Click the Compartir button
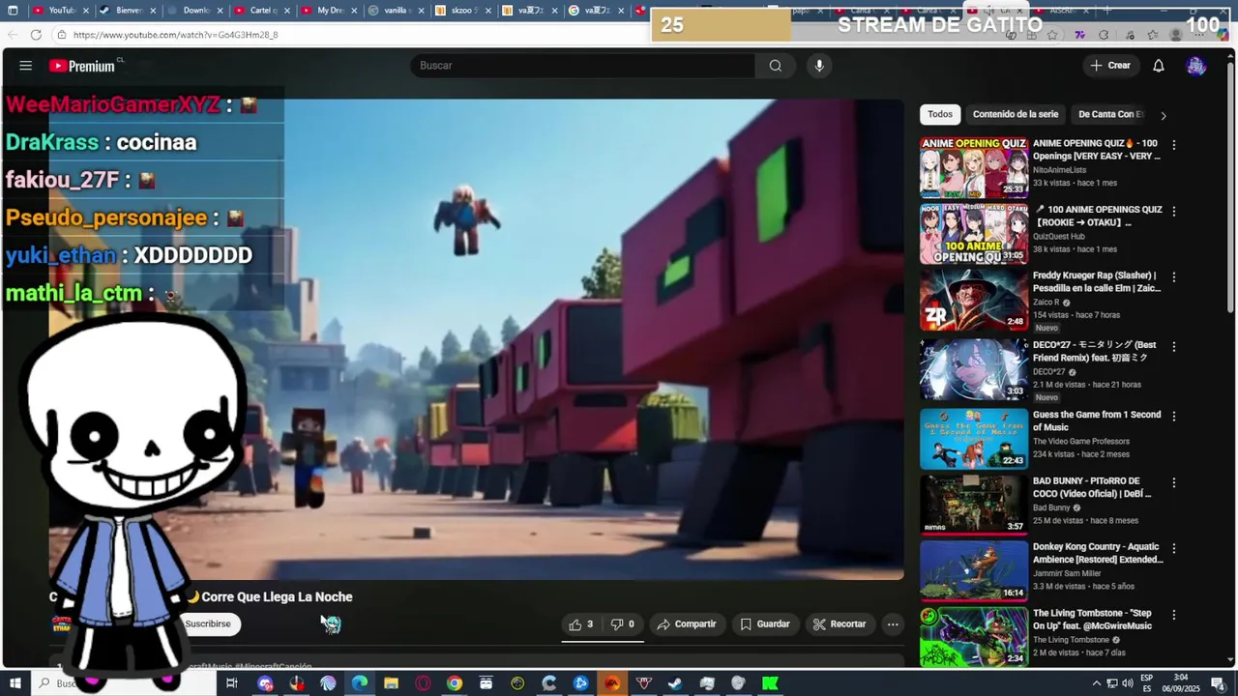The image size is (1238, 696). pyautogui.click(x=687, y=624)
